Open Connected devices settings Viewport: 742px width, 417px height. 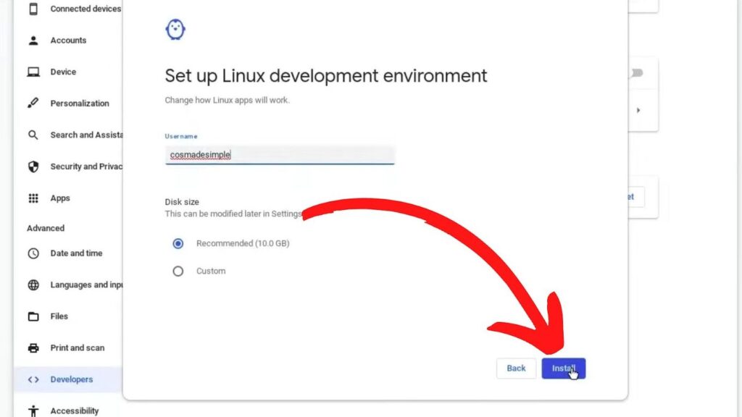click(x=85, y=9)
